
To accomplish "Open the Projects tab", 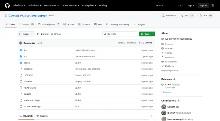I will [x=84, y=24].
